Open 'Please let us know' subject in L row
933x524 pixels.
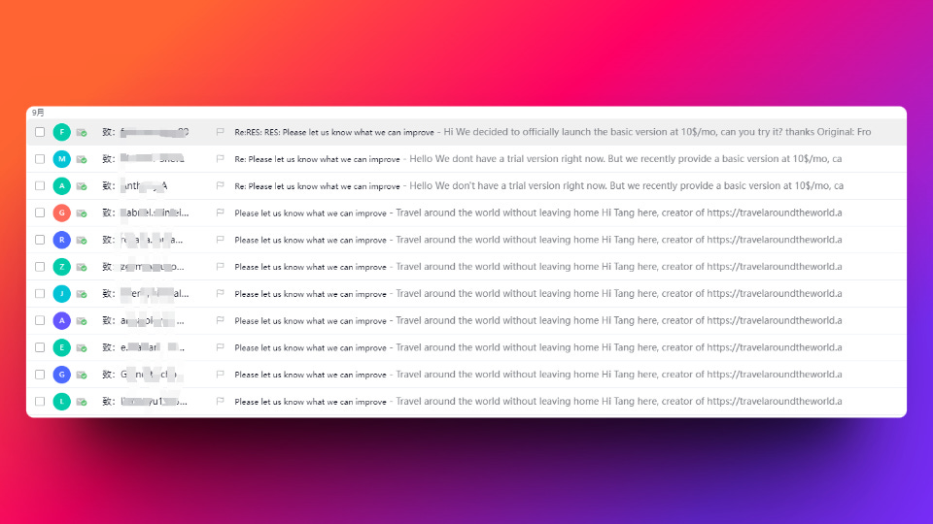point(310,402)
